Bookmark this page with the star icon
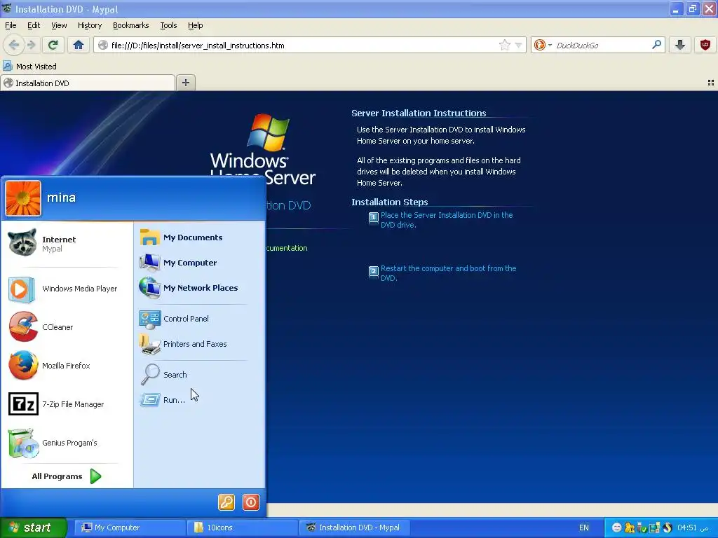The height and width of the screenshot is (538, 718). coord(504,45)
